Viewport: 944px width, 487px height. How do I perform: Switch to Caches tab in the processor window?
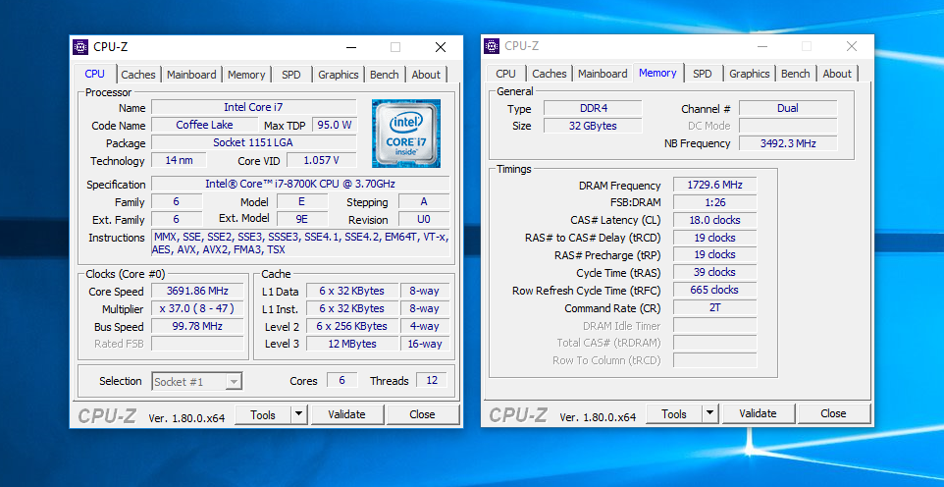tap(138, 75)
